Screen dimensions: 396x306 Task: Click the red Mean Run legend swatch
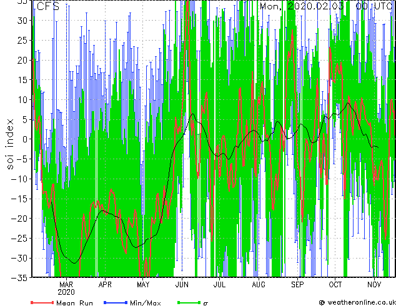click(42, 302)
